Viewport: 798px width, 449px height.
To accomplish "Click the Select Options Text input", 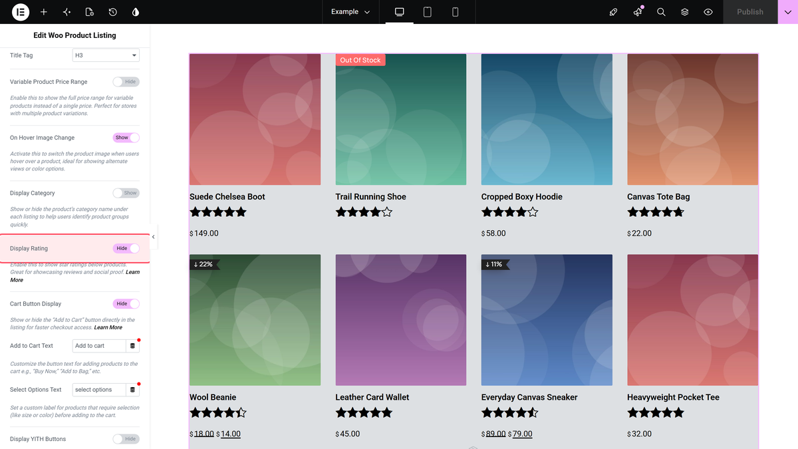I will [98, 390].
